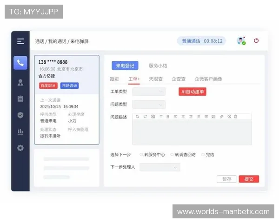279x223 pixels.
Task: Click the 普通来电 call type value
Action: [x=48, y=121]
